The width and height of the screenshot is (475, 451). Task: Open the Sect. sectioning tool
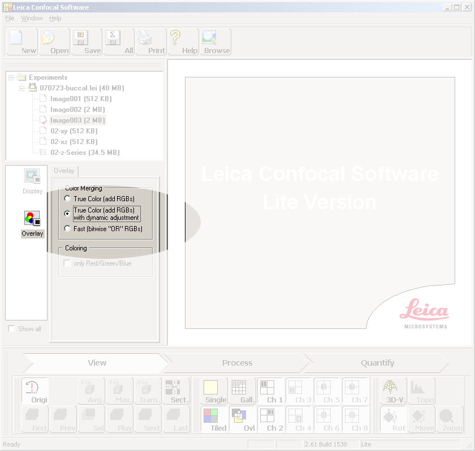click(176, 391)
